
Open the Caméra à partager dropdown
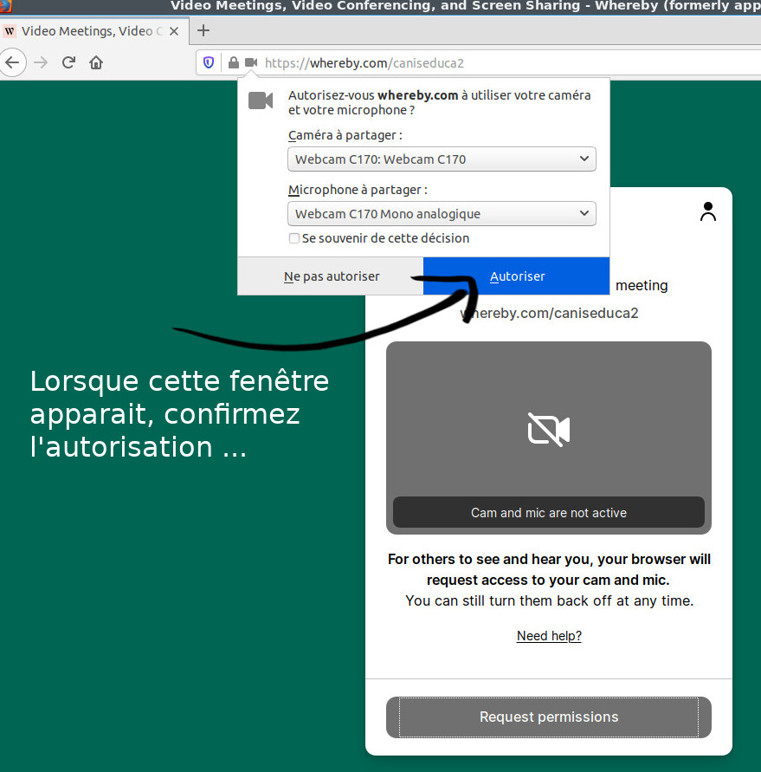[442, 159]
